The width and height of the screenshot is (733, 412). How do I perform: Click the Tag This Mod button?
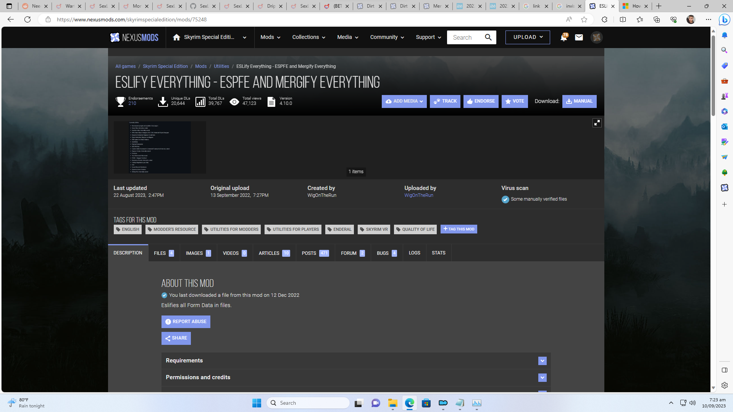pos(459,229)
